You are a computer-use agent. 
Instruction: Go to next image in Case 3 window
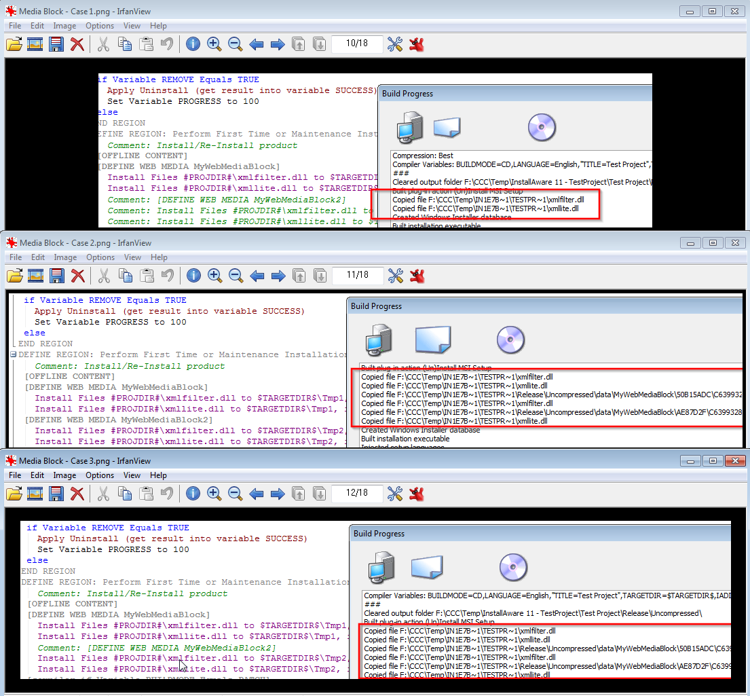pos(278,494)
